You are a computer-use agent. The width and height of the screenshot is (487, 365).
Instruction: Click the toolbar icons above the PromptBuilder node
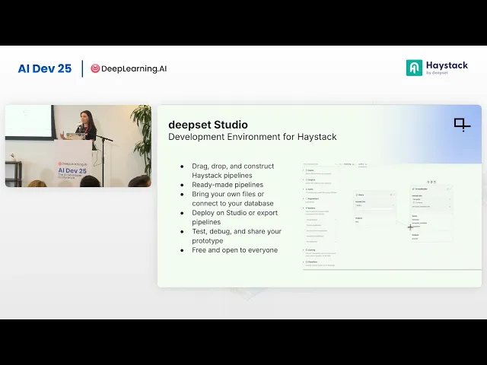click(x=431, y=182)
